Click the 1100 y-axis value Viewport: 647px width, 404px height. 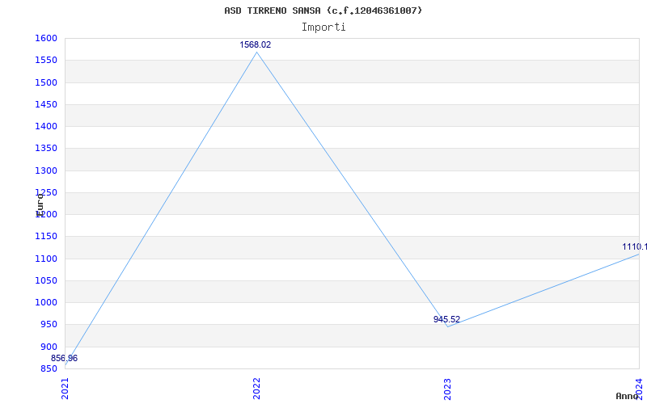46,259
